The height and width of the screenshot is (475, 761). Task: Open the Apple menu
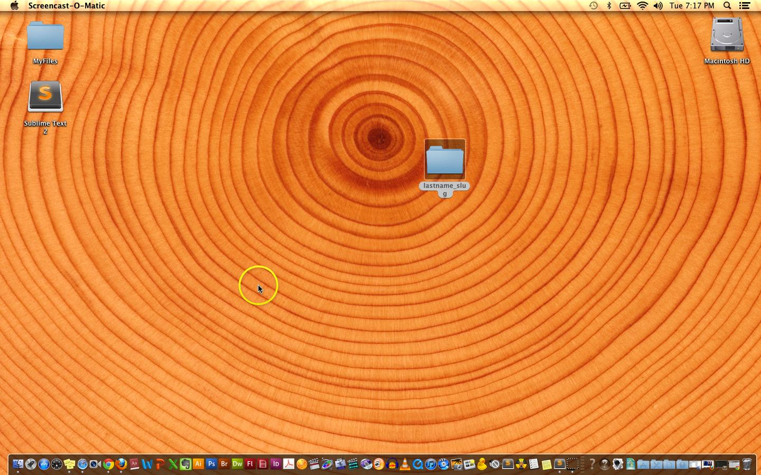point(14,6)
